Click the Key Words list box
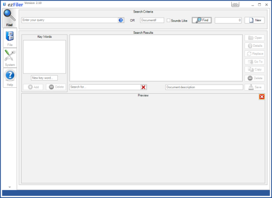The image size is (272, 198). point(45,57)
